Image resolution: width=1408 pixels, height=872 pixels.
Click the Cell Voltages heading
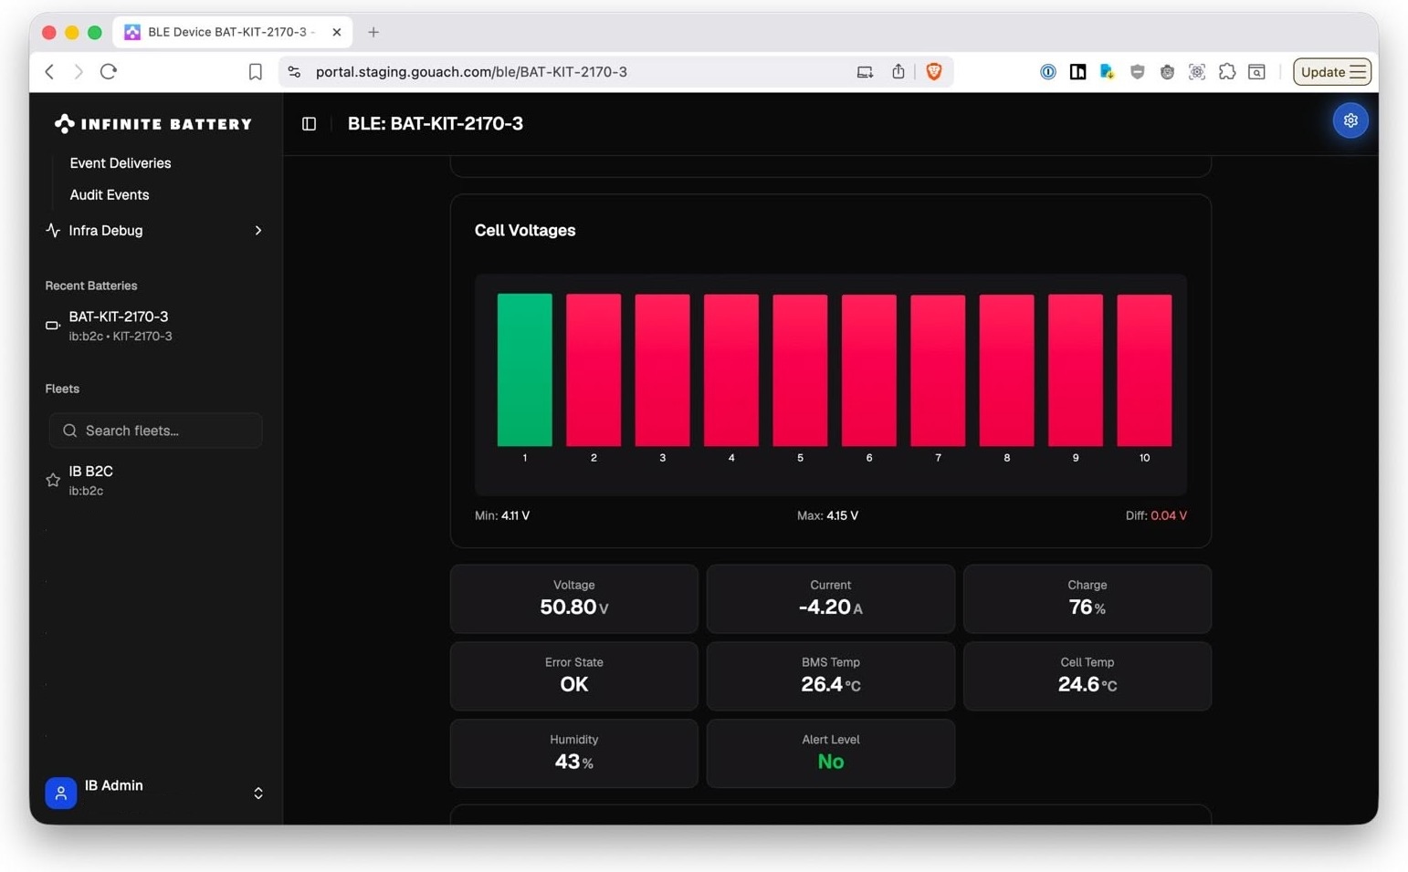click(525, 231)
